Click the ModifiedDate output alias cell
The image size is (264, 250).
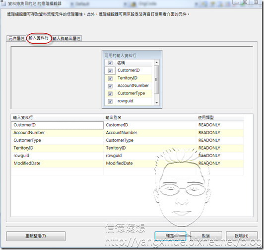click(x=150, y=163)
